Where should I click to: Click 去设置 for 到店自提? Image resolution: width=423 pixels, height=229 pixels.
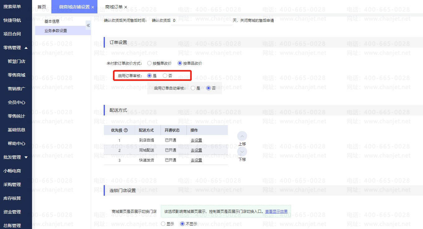pyautogui.click(x=196, y=140)
